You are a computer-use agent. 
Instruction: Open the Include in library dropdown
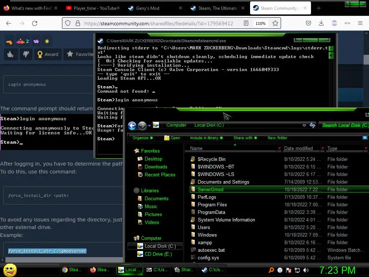[x=206, y=138]
